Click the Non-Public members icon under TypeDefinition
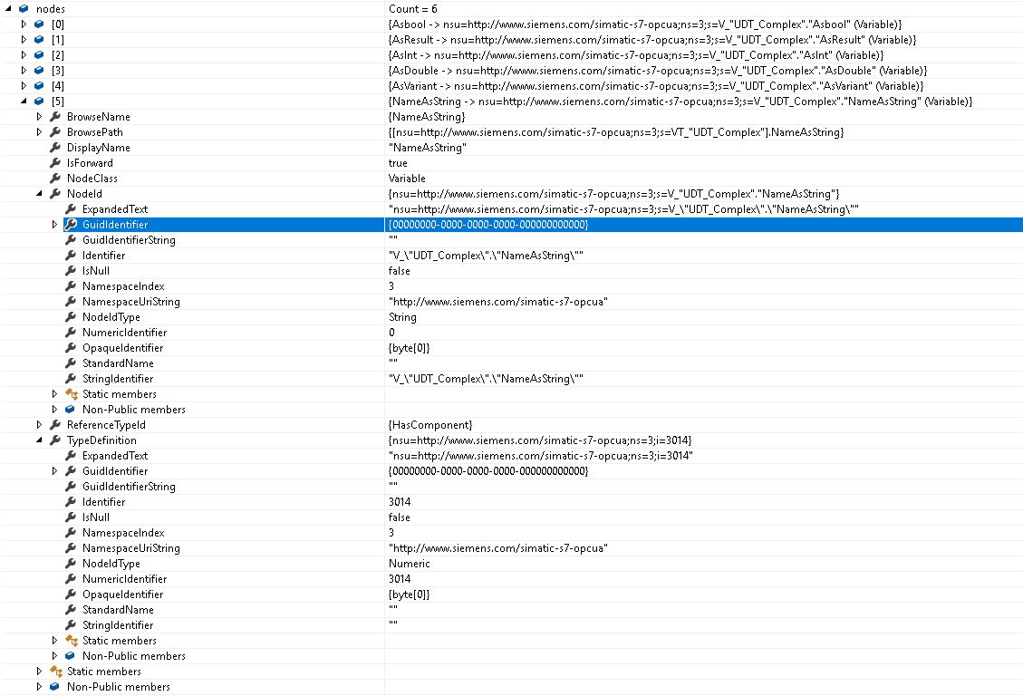 click(71, 656)
